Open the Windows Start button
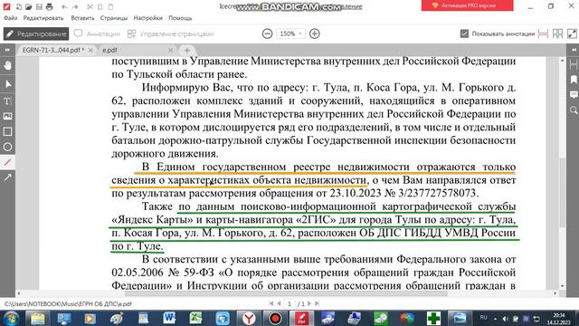The height and width of the screenshot is (326, 579). point(11,318)
